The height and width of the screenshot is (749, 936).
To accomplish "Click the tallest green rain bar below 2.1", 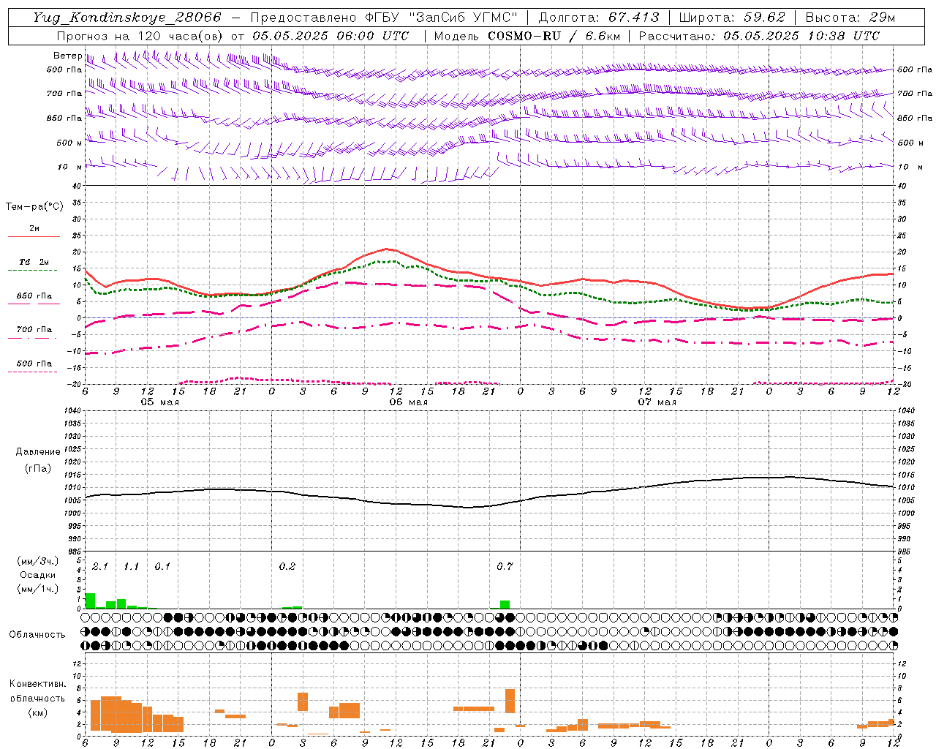I will tap(91, 601).
